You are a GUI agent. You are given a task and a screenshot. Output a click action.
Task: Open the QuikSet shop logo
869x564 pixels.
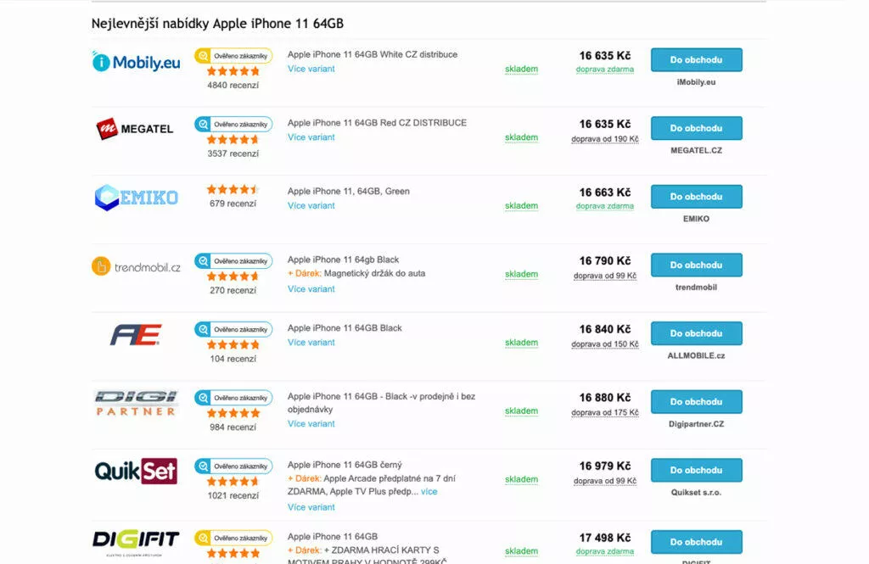136,471
